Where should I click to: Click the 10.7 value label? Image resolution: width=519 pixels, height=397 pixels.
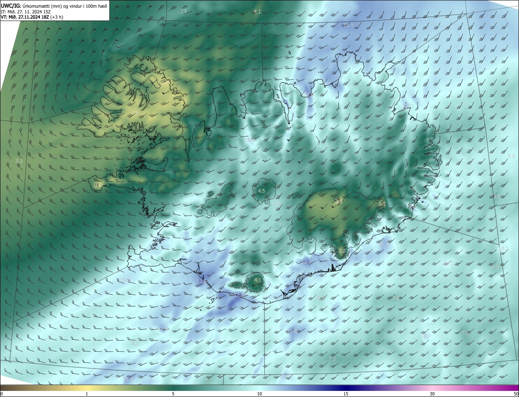(x=425, y=336)
